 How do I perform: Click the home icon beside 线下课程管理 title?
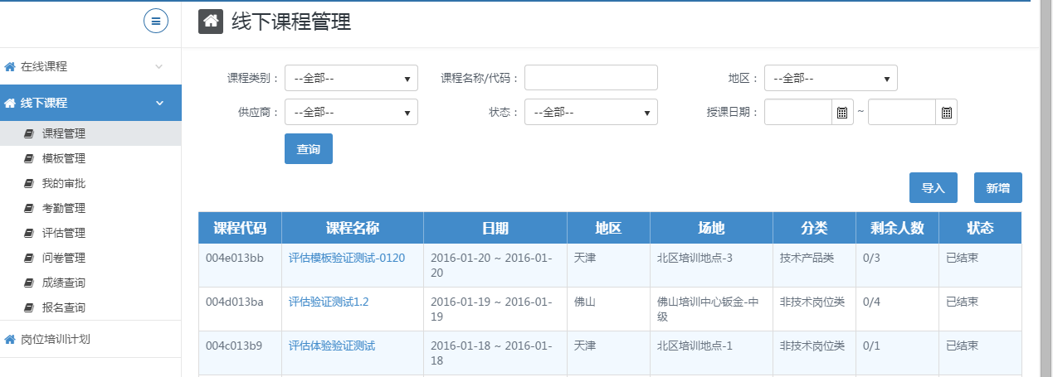(x=211, y=22)
